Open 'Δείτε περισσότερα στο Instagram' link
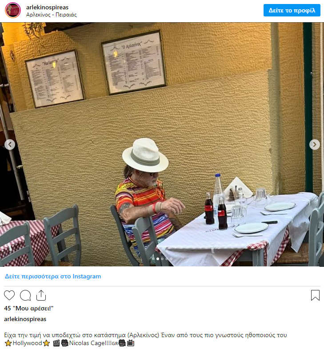The width and height of the screenshot is (324, 350). pyautogui.click(x=53, y=276)
